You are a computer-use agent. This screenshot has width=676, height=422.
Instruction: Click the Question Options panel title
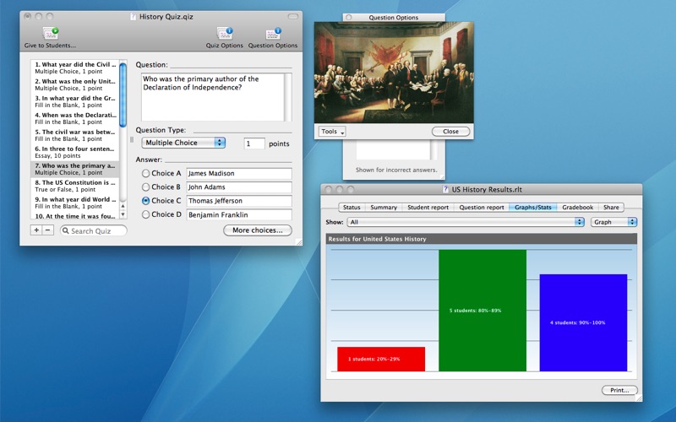pos(393,17)
